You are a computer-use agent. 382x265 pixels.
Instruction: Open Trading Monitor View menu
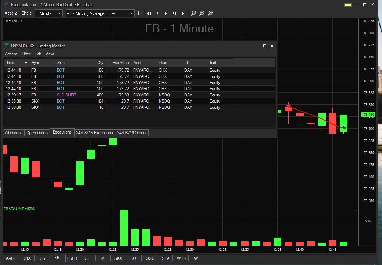point(50,54)
